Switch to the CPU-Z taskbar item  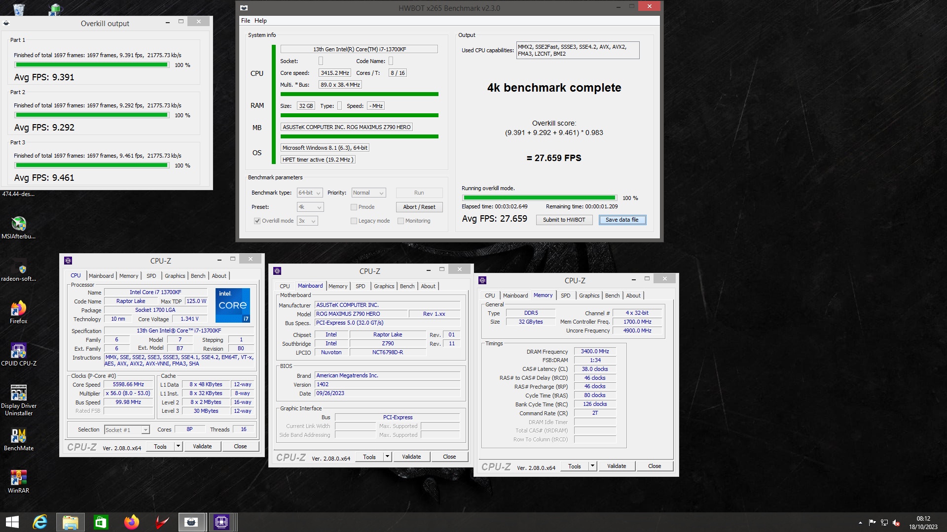coord(221,522)
